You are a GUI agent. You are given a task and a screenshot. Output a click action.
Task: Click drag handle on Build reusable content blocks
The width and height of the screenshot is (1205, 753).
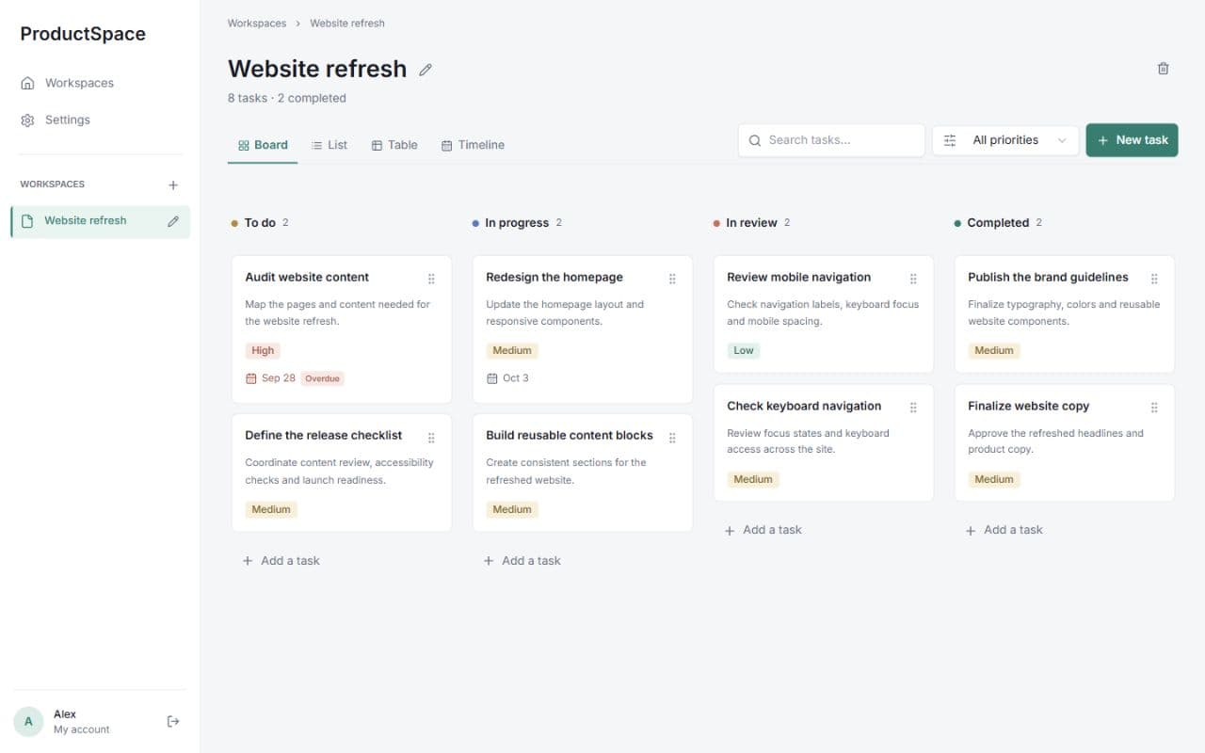(672, 438)
